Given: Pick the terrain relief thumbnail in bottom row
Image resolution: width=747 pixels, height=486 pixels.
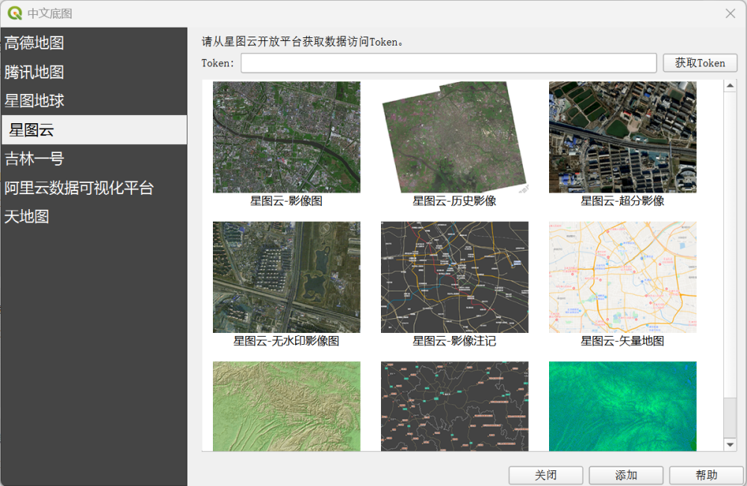Looking at the screenshot, I should point(286,406).
